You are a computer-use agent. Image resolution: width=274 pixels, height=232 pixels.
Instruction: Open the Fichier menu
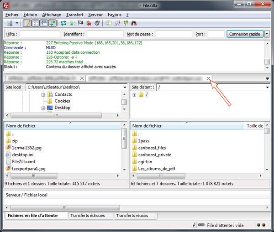click(12, 15)
